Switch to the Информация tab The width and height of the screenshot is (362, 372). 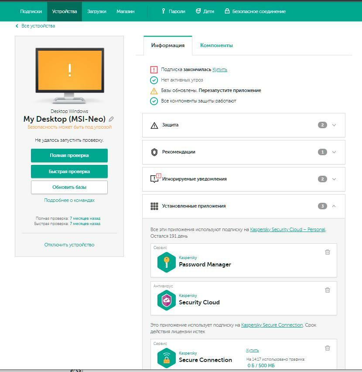tap(168, 45)
